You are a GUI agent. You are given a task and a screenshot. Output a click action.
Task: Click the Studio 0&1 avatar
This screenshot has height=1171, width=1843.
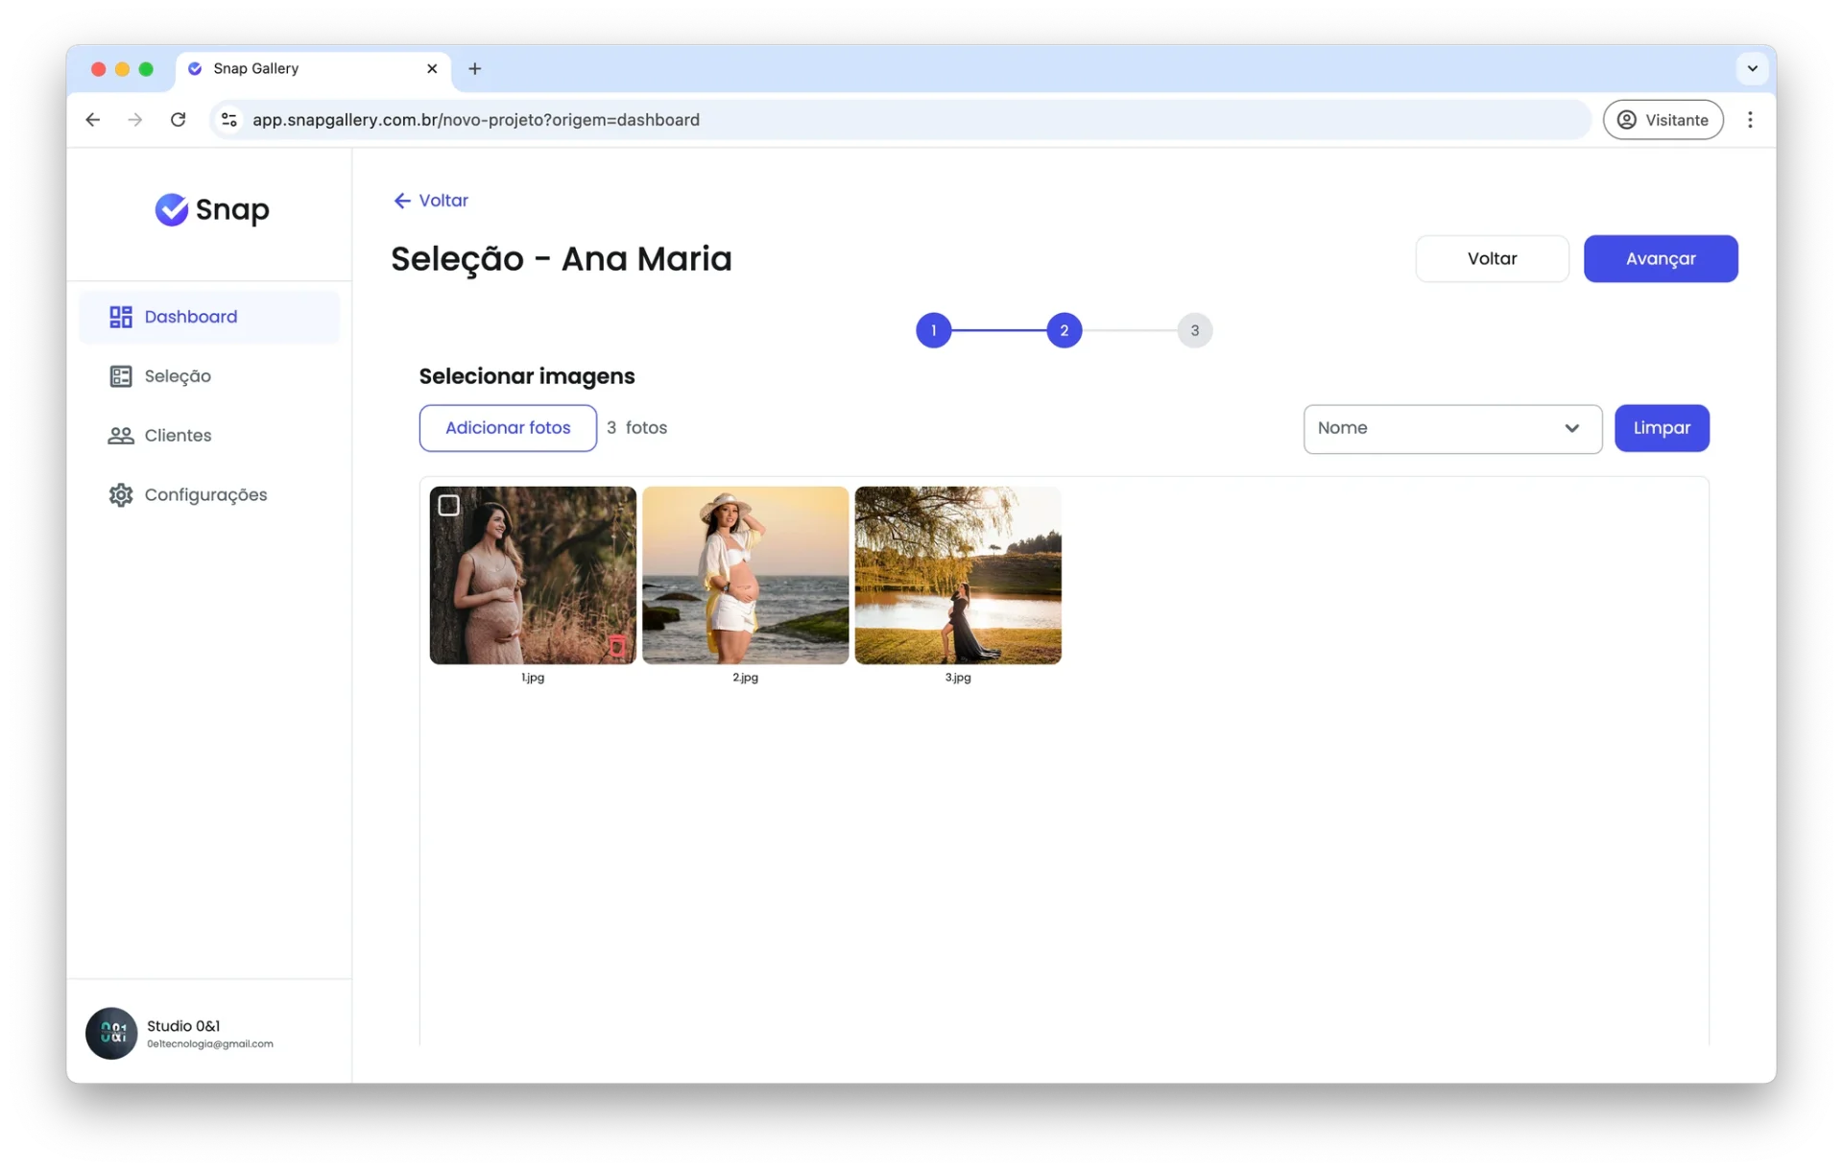coord(111,1034)
